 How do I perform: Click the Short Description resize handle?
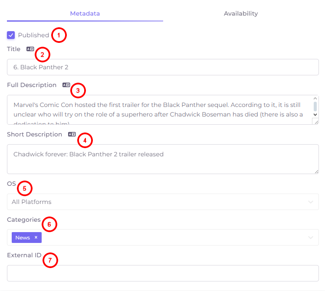(316, 171)
